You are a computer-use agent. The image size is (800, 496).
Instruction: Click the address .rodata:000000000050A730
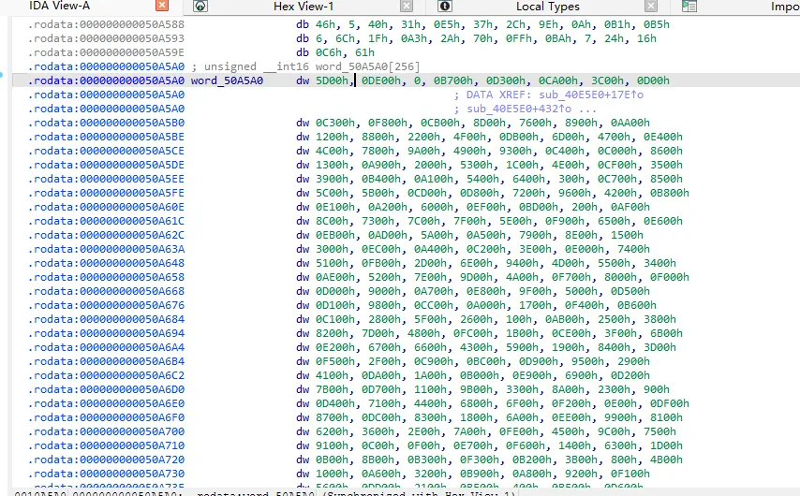(106, 473)
